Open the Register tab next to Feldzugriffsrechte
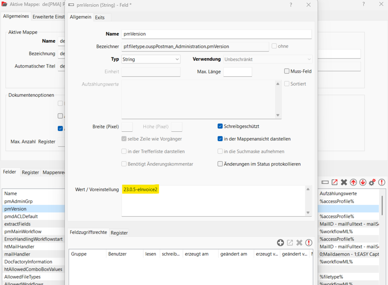Image resolution: width=388 pixels, height=285 pixels. tap(119, 233)
